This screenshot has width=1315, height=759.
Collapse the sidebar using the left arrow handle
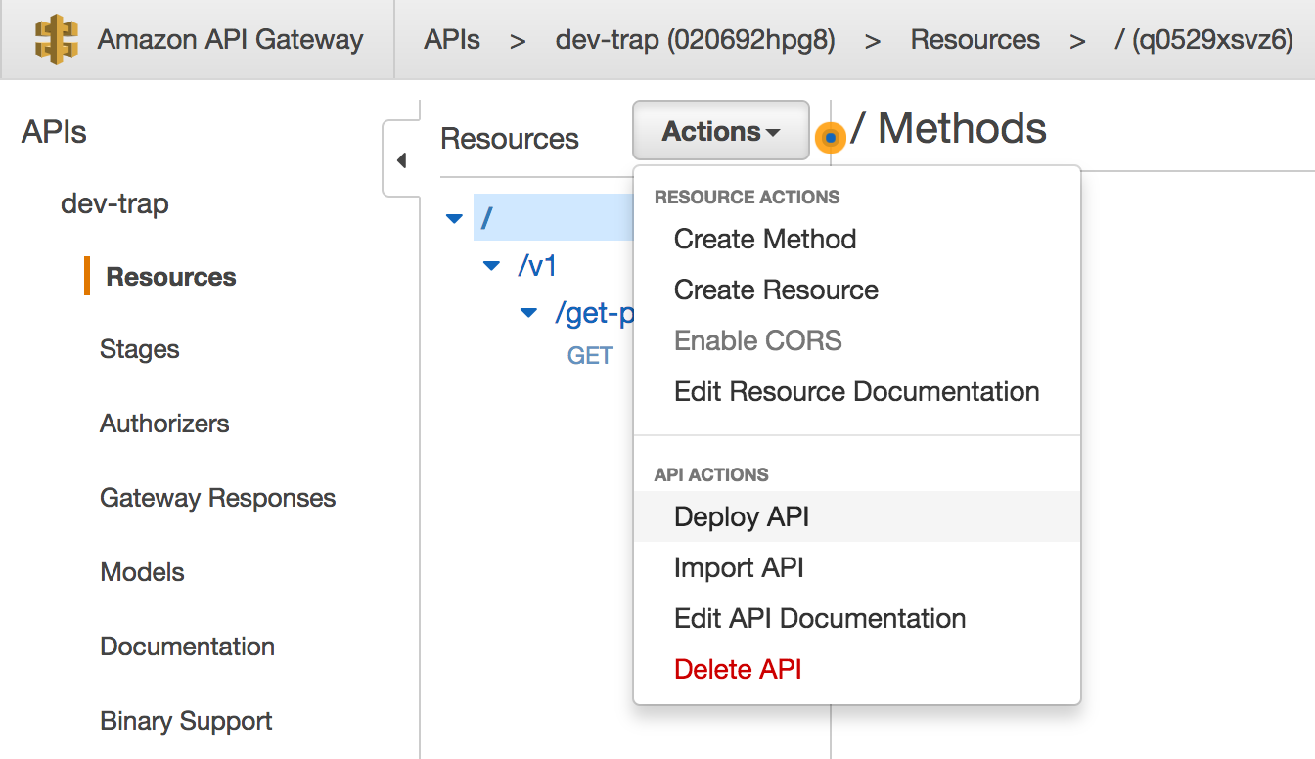pyautogui.click(x=401, y=160)
